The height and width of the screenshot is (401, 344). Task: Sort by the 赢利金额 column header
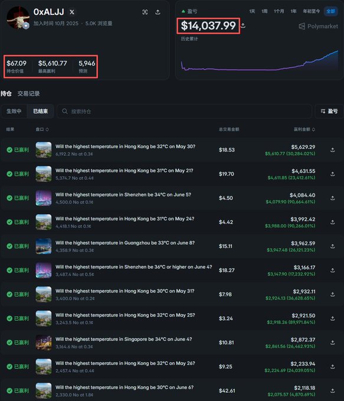coord(304,129)
